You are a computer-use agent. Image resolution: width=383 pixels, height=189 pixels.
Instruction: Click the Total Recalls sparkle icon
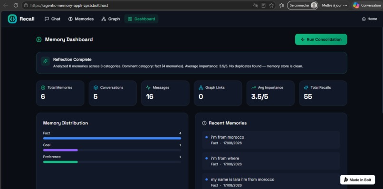306,87
